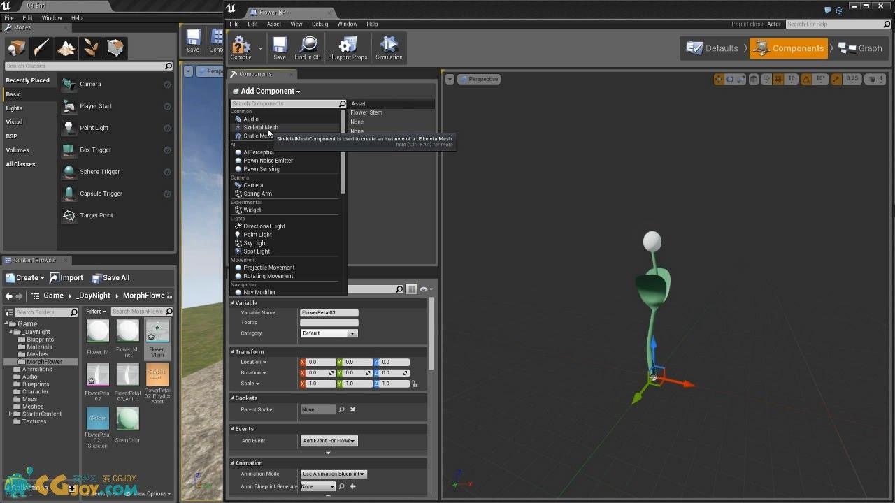Viewport: 895px width, 503px height.
Task: Toggle the Details view options eye icon
Action: click(424, 289)
